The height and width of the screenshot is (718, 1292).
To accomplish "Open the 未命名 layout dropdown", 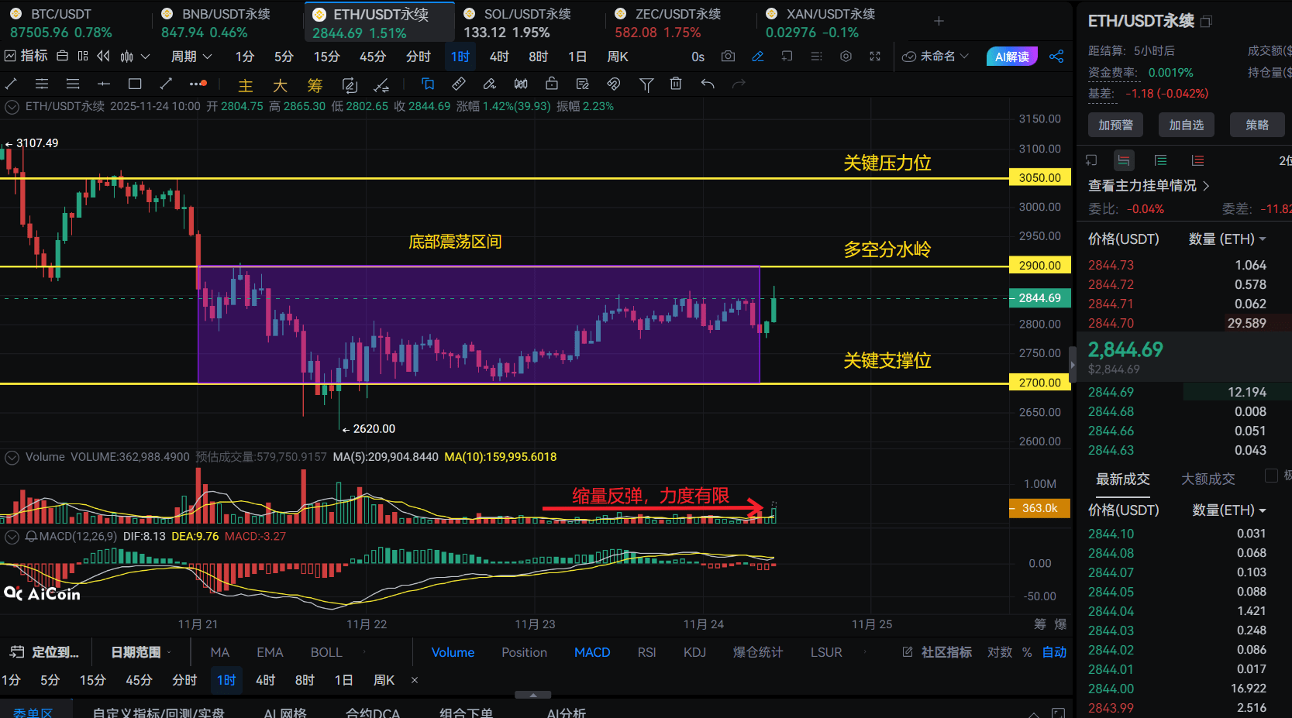I will tap(936, 56).
